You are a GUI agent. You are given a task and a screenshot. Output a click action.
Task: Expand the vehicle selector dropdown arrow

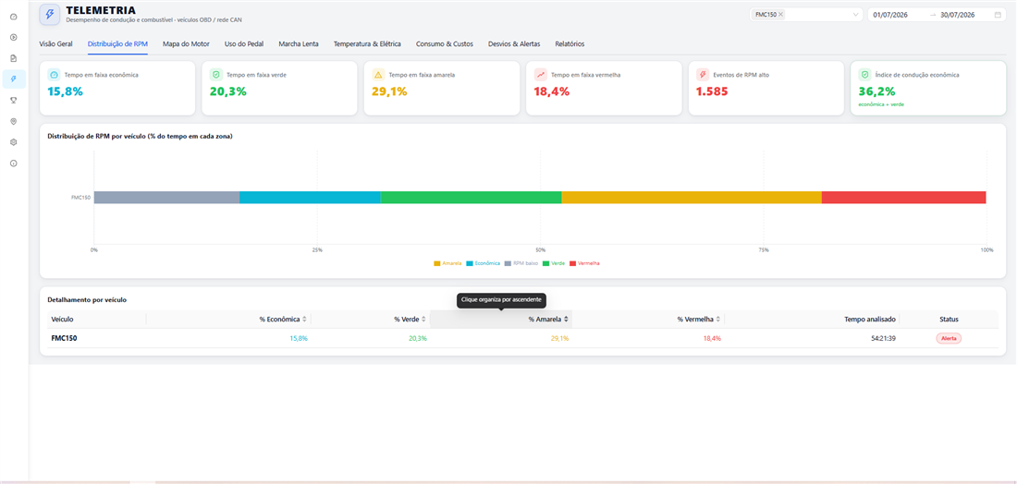tap(855, 14)
